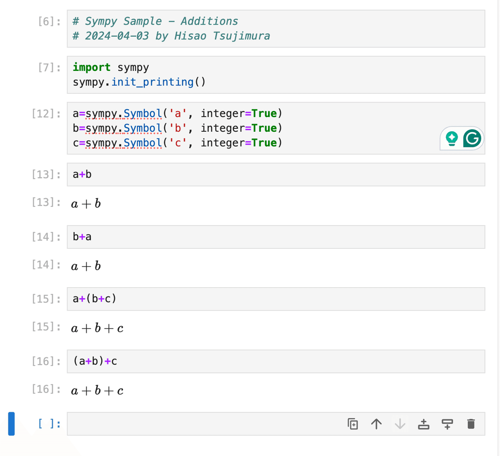Viewport: 500px width, 456px height.
Task: Click into the Sympy Sample comment cell
Action: 275,28
